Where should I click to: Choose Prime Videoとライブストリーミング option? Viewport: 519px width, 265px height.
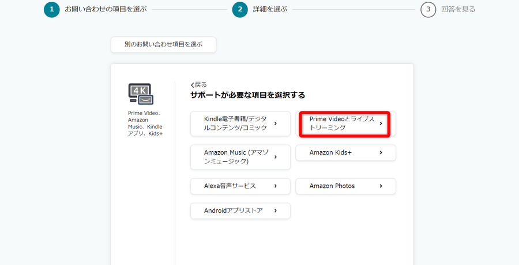coord(345,124)
